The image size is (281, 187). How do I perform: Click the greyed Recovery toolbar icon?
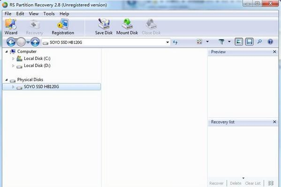[34, 27]
